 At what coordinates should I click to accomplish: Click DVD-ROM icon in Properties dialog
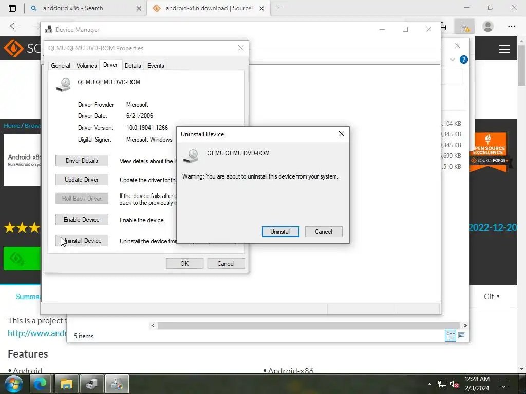click(x=63, y=85)
